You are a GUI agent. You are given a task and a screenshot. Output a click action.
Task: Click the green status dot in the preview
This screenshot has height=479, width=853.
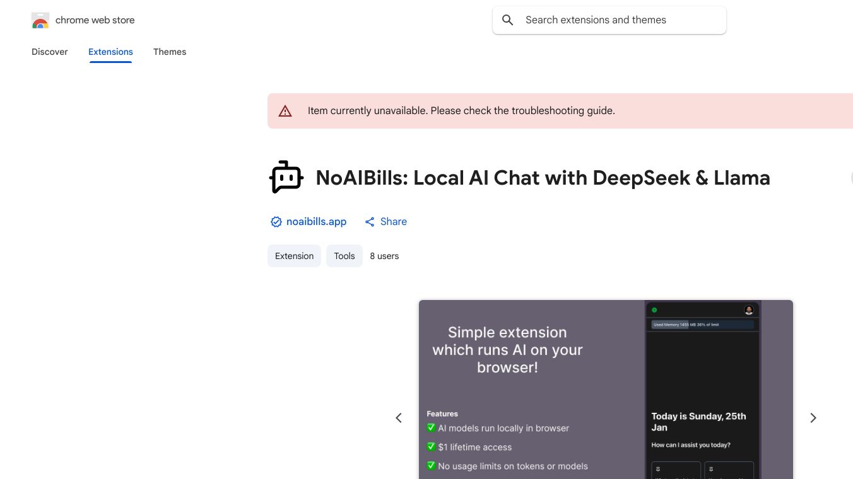point(654,310)
